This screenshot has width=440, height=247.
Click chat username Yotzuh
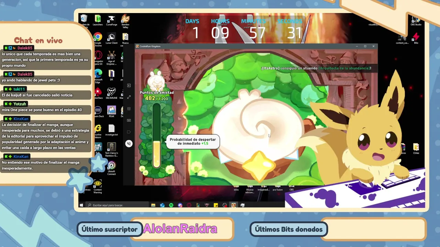[20, 104]
